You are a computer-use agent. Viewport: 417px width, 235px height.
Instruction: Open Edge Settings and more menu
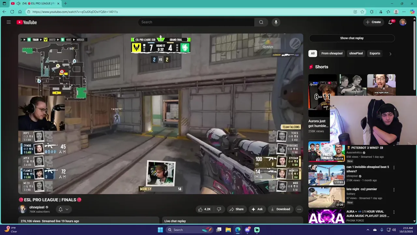pyautogui.click(x=404, y=12)
